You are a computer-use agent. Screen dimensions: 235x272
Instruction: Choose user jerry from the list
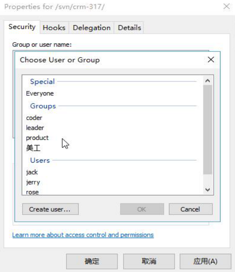click(33, 182)
